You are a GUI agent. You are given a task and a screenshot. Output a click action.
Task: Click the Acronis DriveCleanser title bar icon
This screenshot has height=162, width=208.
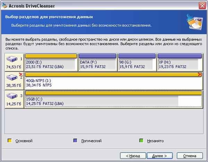click(x=5, y=6)
